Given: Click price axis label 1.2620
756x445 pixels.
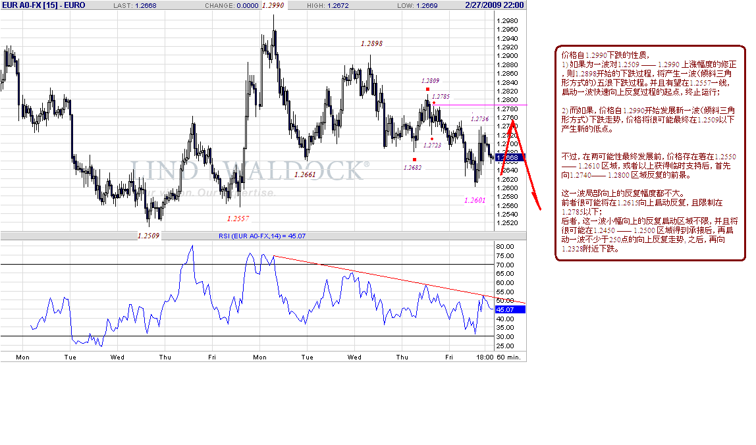Looking at the screenshot, I should pos(507,179).
